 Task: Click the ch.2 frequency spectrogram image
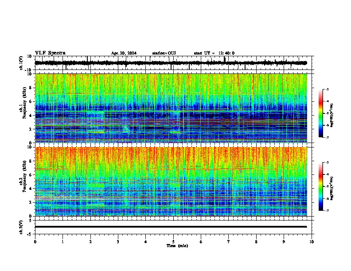171,182
